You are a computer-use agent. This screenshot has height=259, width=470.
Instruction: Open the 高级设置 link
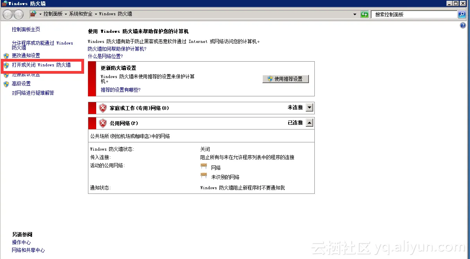click(21, 83)
